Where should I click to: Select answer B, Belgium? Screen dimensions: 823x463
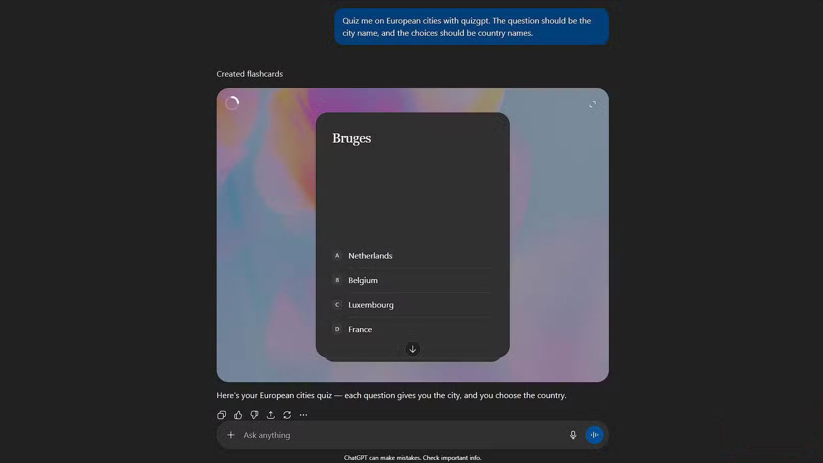(363, 280)
